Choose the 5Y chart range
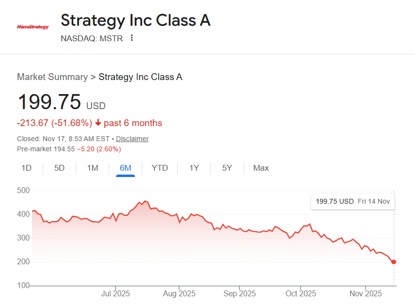The height and width of the screenshot is (306, 415). tap(227, 168)
